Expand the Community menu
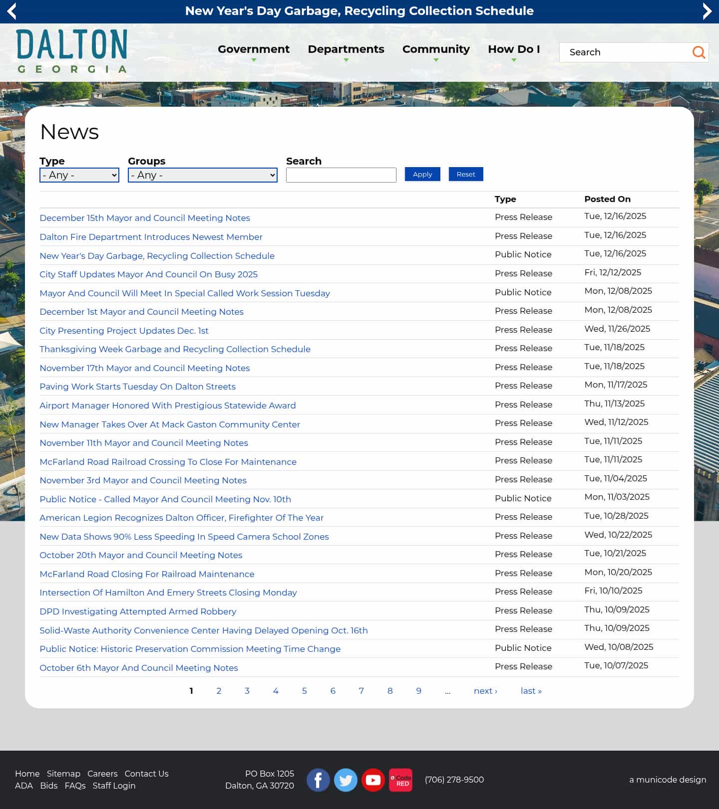 point(436,49)
